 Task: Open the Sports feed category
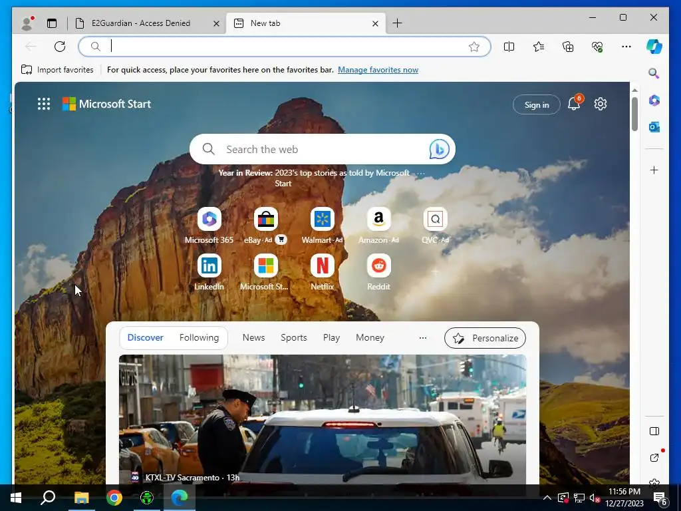[x=293, y=337]
